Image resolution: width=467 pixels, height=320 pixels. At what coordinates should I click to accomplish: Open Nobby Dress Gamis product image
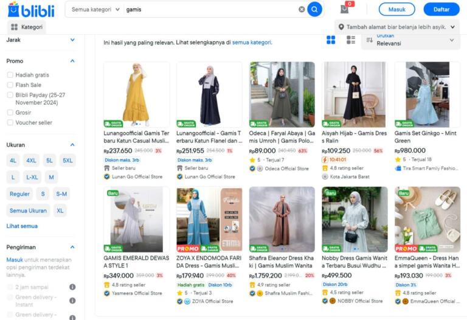(x=355, y=219)
